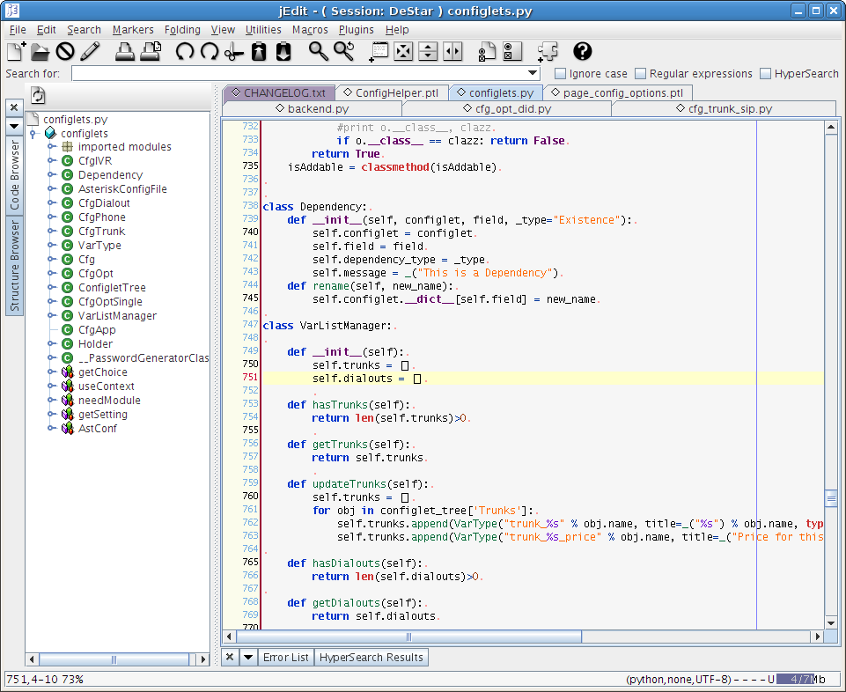Collapse the configlets root node

pos(33,133)
